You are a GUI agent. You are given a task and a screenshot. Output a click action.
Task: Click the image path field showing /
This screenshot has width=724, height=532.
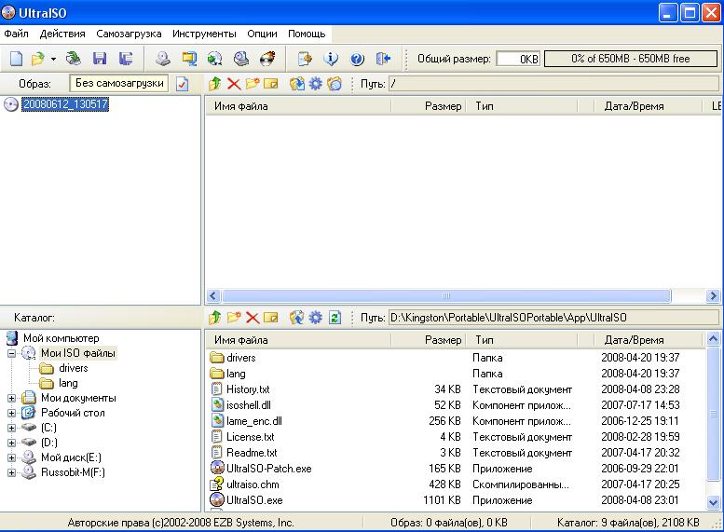(553, 84)
